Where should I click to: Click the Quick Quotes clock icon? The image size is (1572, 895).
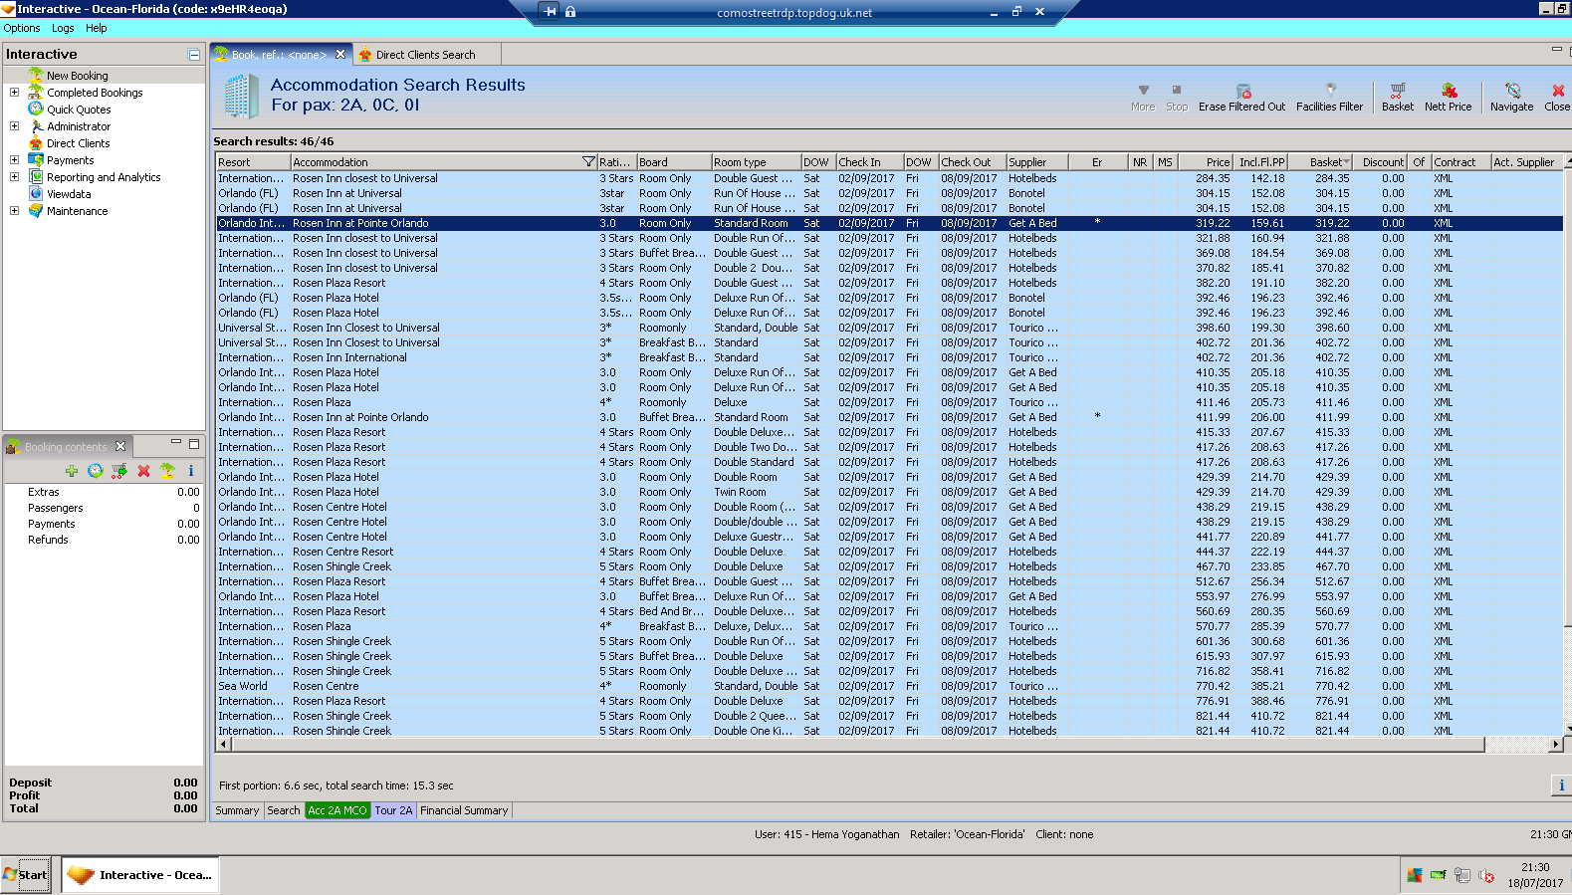(x=36, y=109)
